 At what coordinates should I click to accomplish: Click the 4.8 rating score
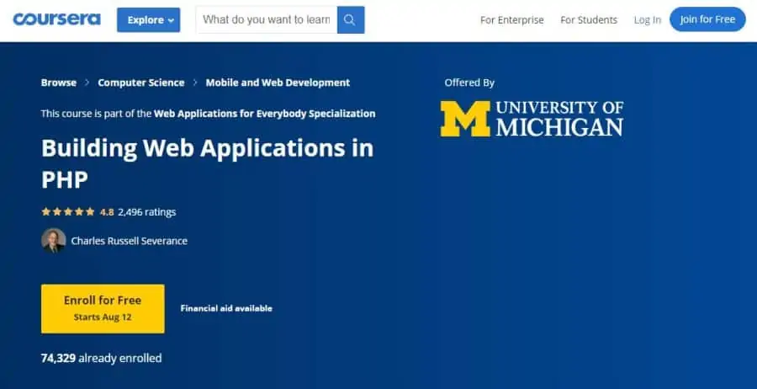click(x=107, y=211)
